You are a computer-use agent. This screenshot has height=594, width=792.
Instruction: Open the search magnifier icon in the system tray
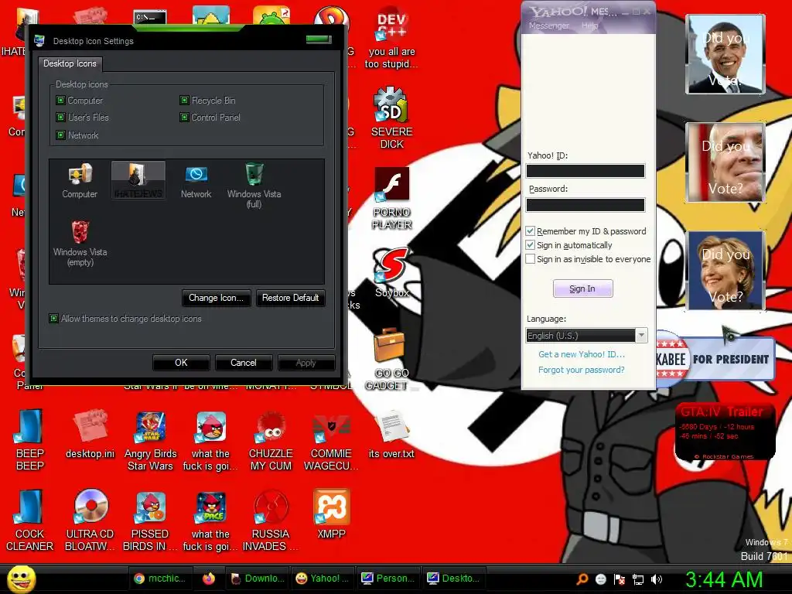(x=582, y=579)
